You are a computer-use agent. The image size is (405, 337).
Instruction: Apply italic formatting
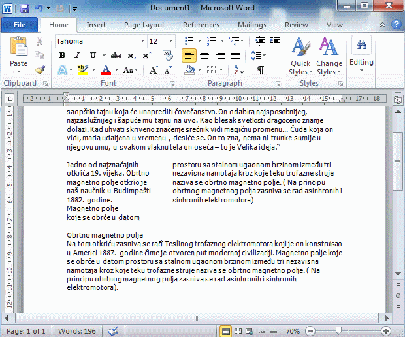(x=78, y=56)
